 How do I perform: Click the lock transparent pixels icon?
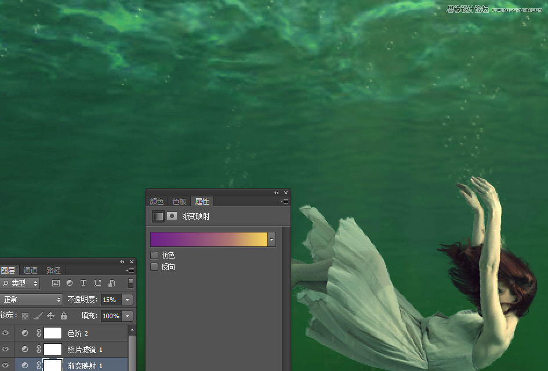25,316
